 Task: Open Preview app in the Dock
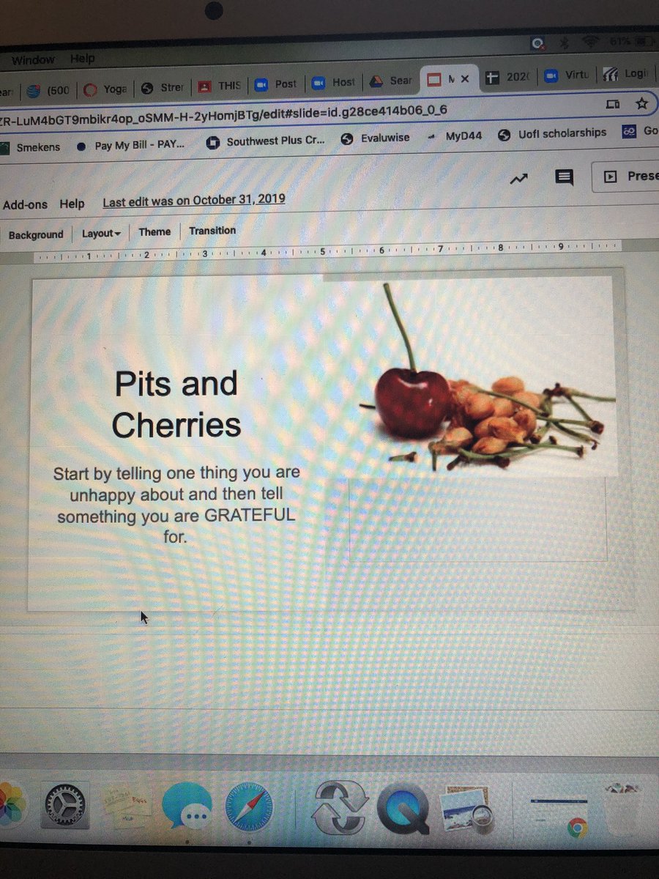[466, 810]
